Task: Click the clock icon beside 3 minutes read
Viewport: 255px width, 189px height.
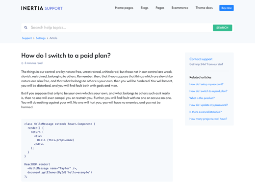Action: (22, 63)
